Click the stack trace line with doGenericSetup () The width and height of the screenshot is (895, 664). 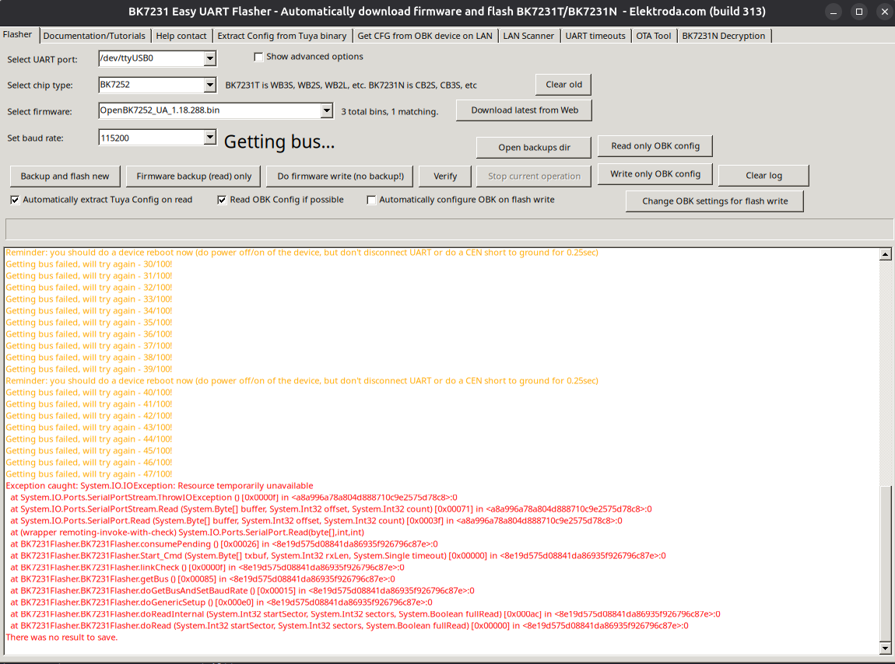(221, 603)
